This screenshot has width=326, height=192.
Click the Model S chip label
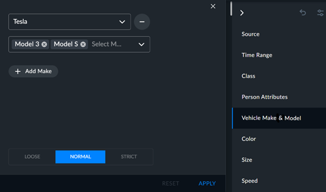pyautogui.click(x=66, y=44)
